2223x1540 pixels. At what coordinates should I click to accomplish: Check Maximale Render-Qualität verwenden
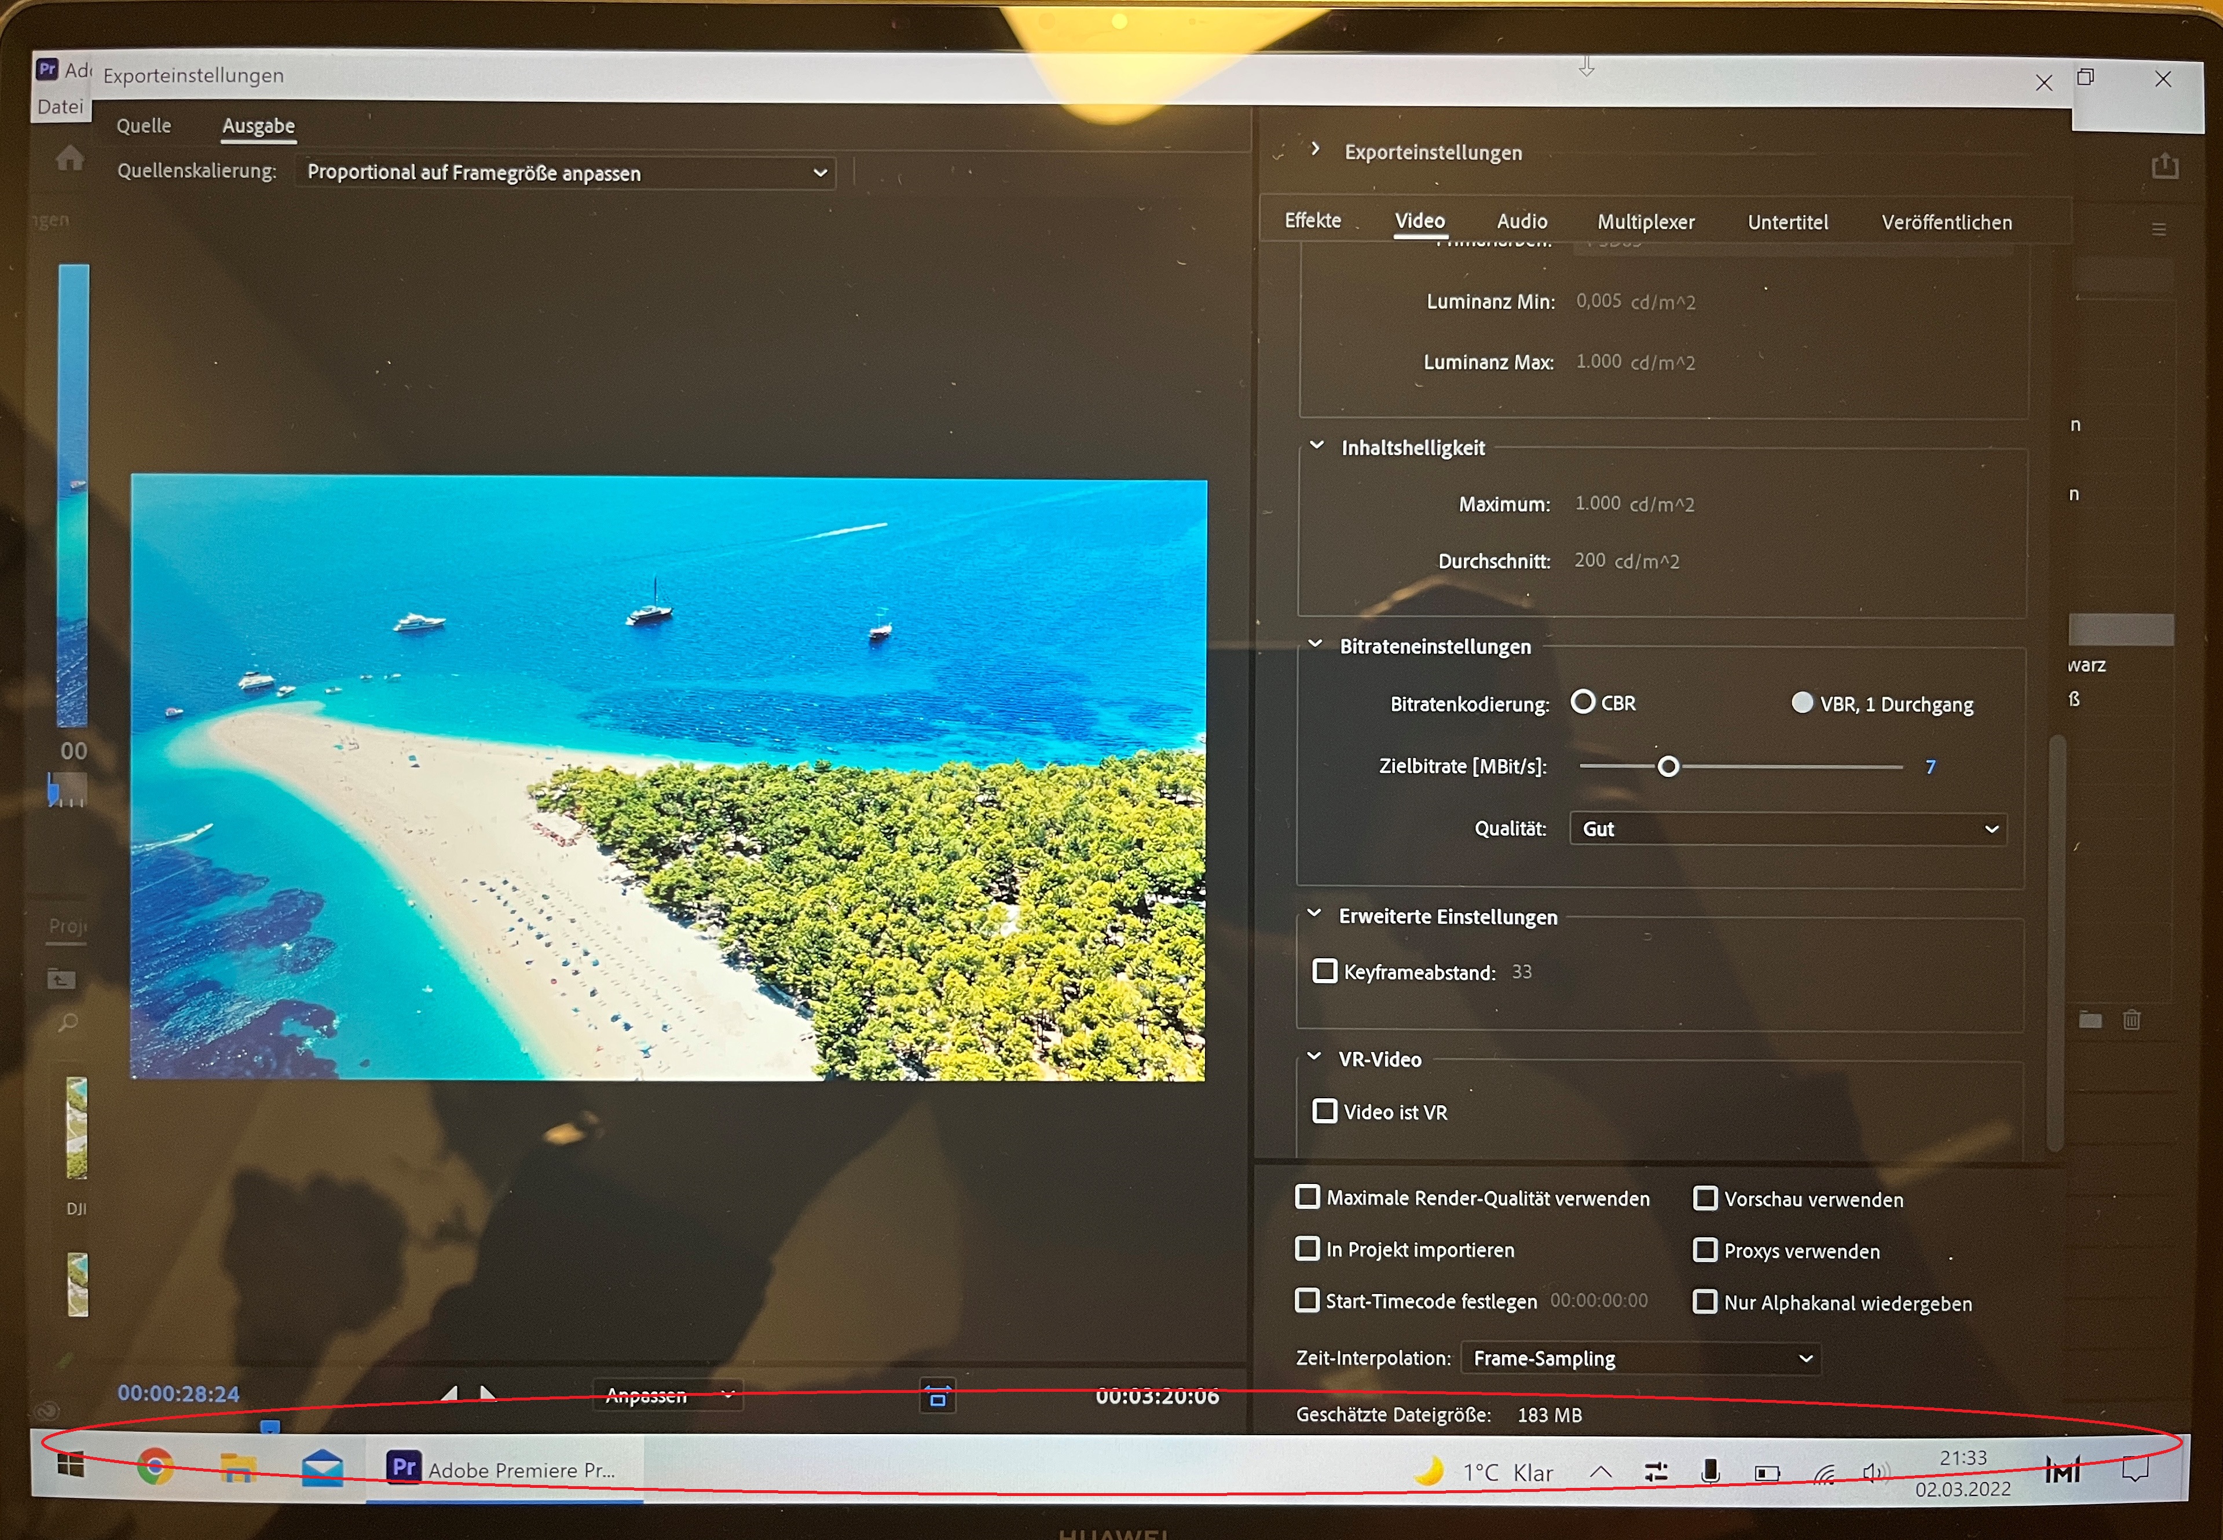(x=1308, y=1197)
